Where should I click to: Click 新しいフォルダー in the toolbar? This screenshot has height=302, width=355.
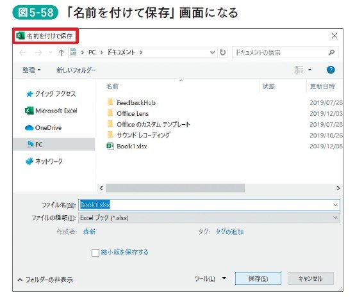click(x=76, y=70)
